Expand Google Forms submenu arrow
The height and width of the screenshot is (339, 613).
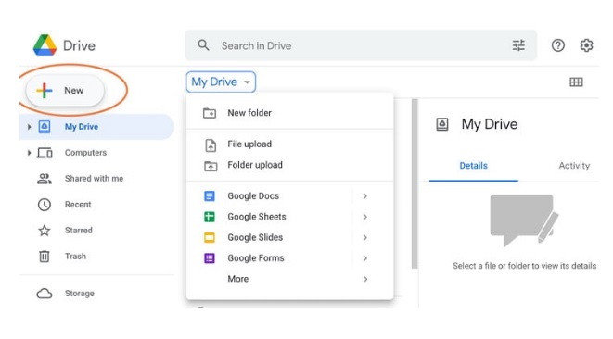click(364, 258)
